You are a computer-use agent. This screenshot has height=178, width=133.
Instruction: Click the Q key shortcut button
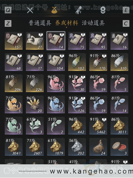[8, 10]
